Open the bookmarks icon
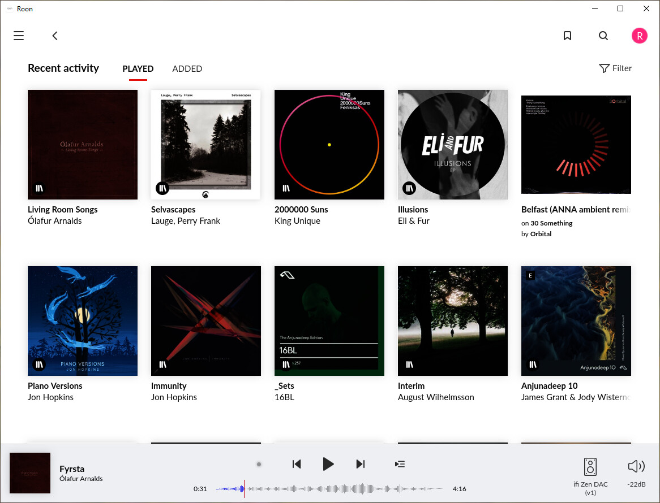This screenshot has height=503, width=660. (567, 36)
